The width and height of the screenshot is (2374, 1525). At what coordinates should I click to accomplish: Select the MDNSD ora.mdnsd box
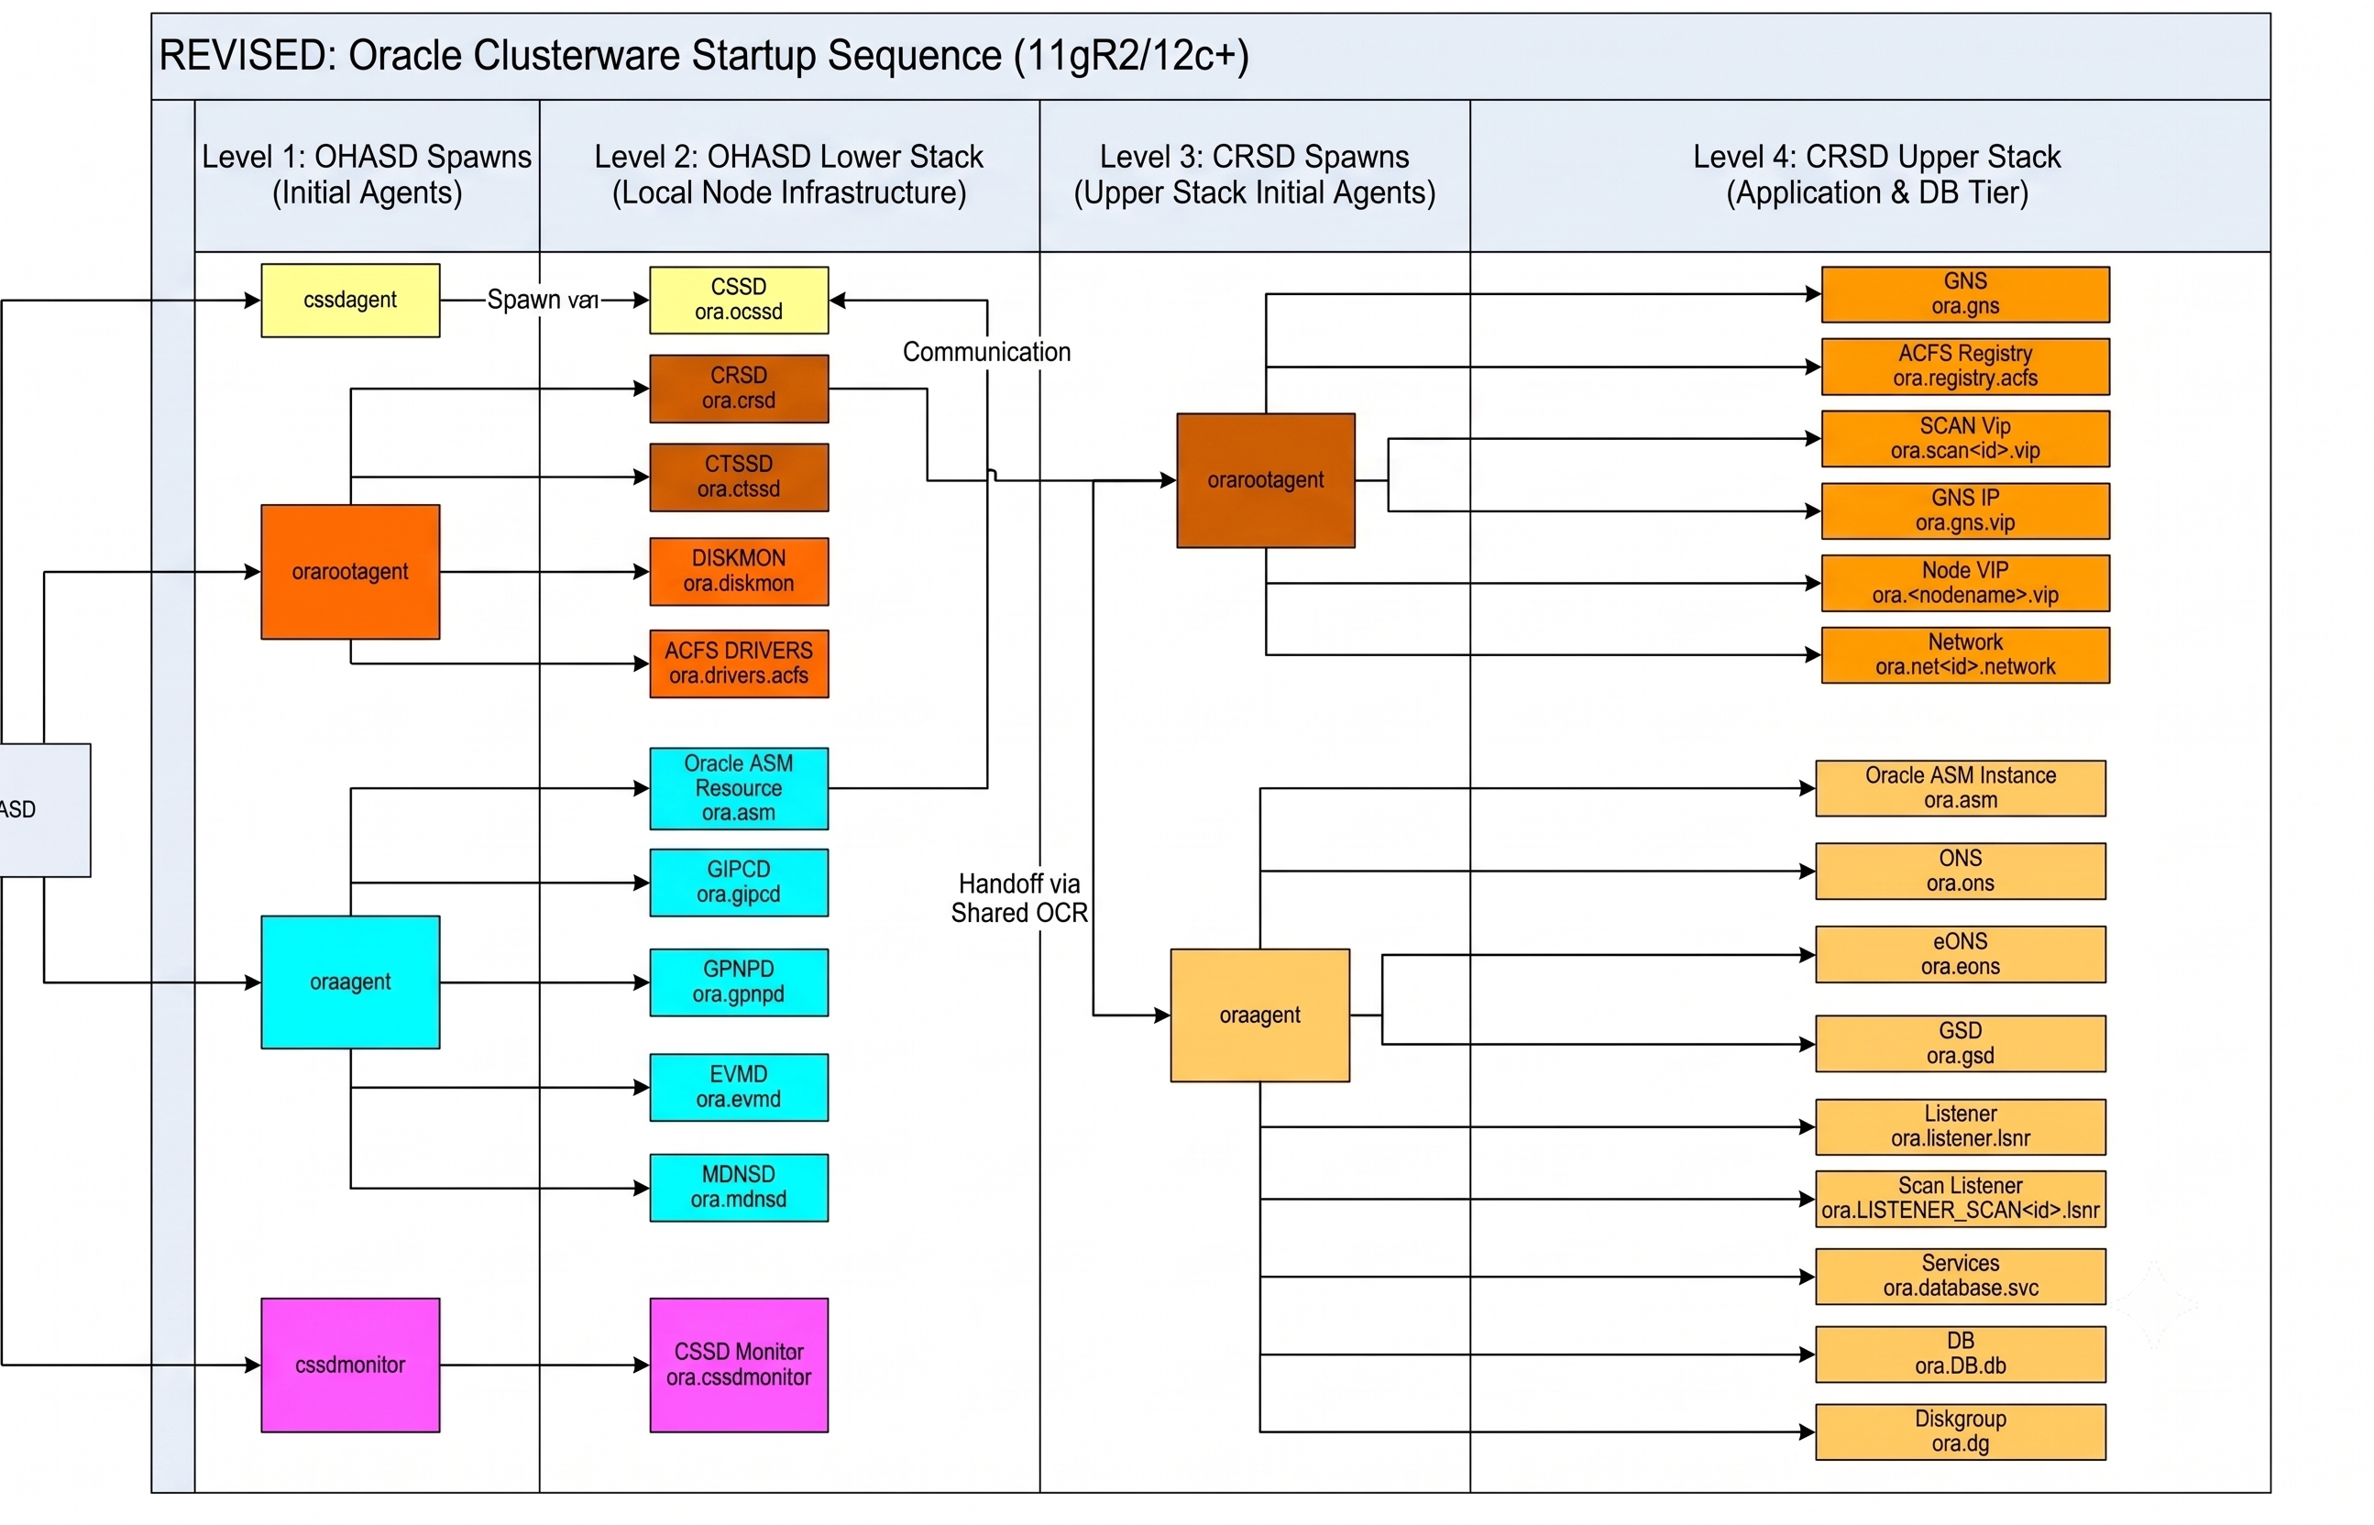point(739,1188)
